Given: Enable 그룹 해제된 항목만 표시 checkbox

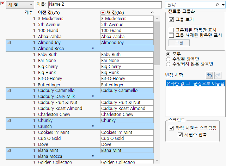Looking at the screenshot, I should 171,35.
